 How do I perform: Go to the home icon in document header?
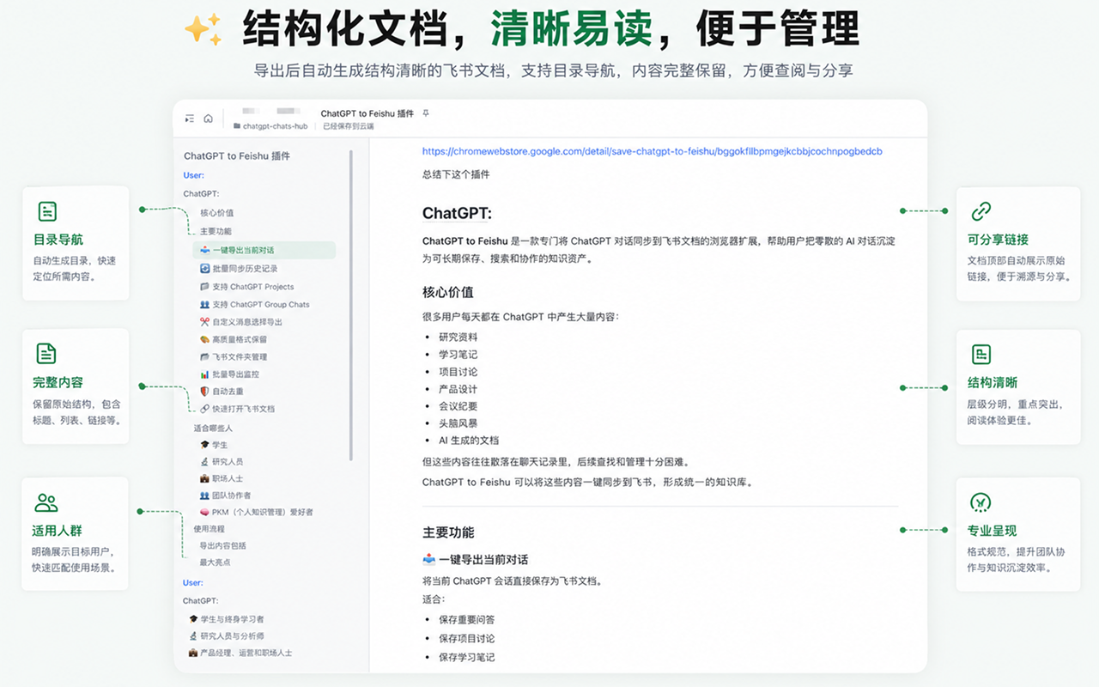click(208, 119)
